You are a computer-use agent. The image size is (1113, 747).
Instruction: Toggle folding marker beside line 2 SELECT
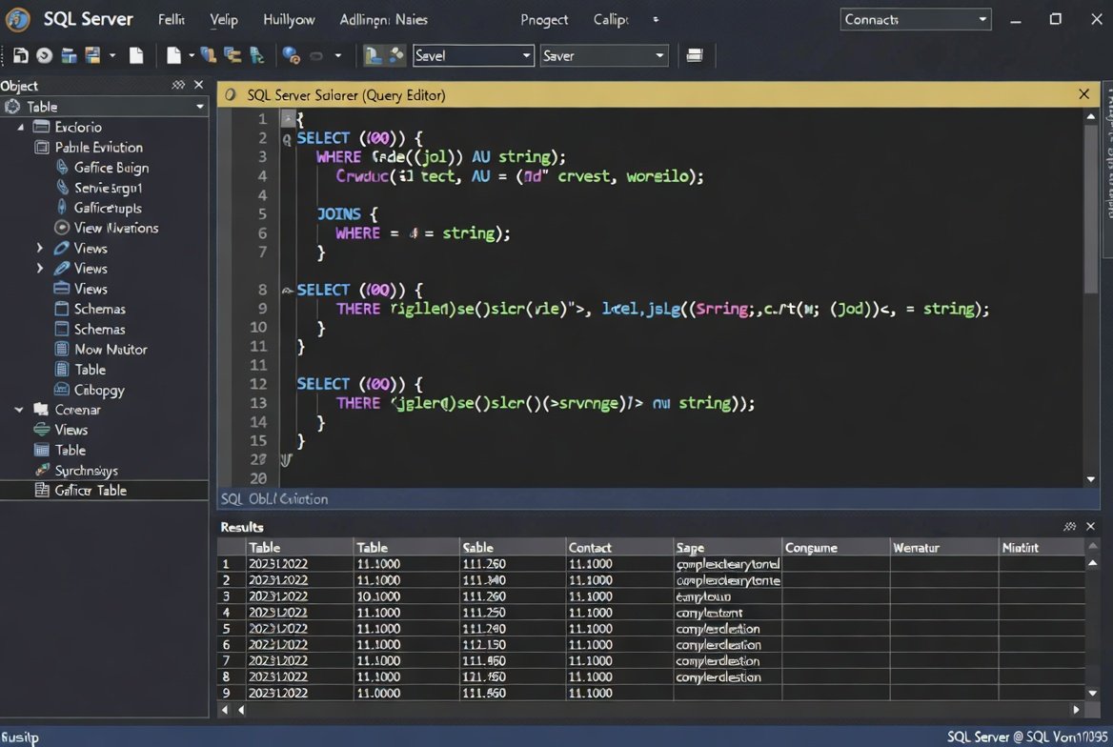click(x=287, y=139)
